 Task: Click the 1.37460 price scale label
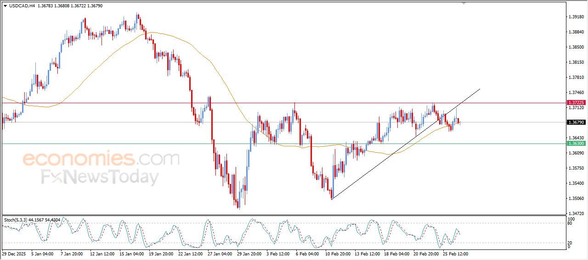[x=576, y=93]
